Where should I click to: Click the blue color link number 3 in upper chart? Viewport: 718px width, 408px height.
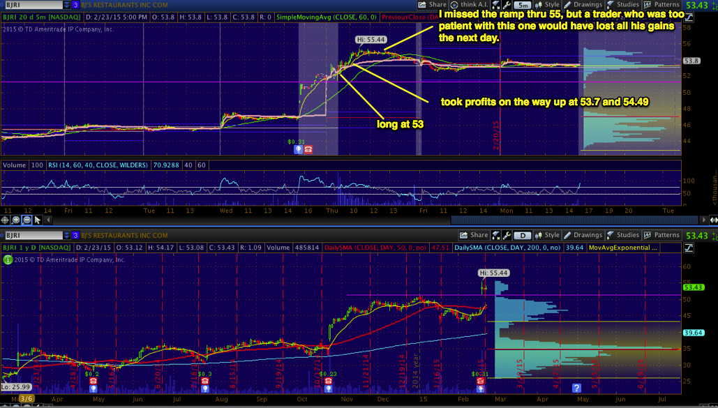[x=75, y=5]
